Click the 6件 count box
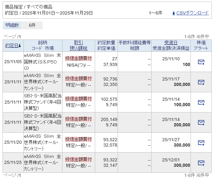This screenshot has width=214, height=181. 32,25
